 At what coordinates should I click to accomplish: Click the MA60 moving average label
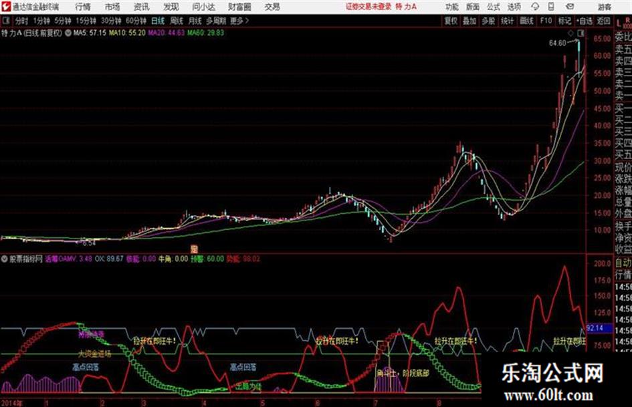(205, 33)
